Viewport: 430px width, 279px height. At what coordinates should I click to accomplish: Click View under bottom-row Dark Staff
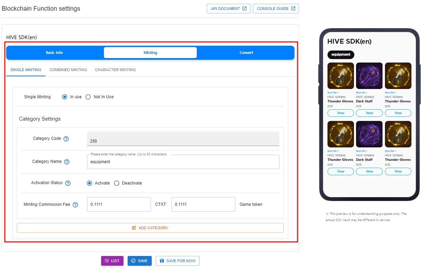point(369,171)
